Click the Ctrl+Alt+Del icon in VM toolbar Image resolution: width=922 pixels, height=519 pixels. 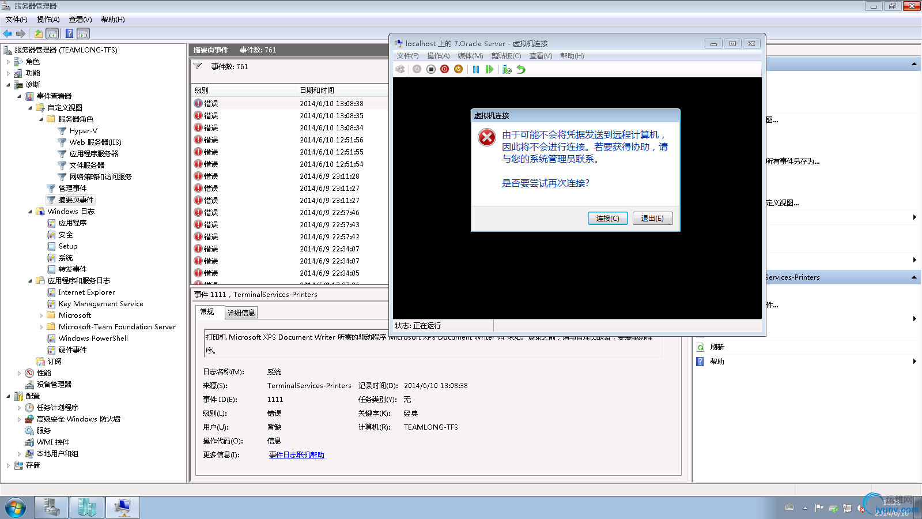point(400,69)
